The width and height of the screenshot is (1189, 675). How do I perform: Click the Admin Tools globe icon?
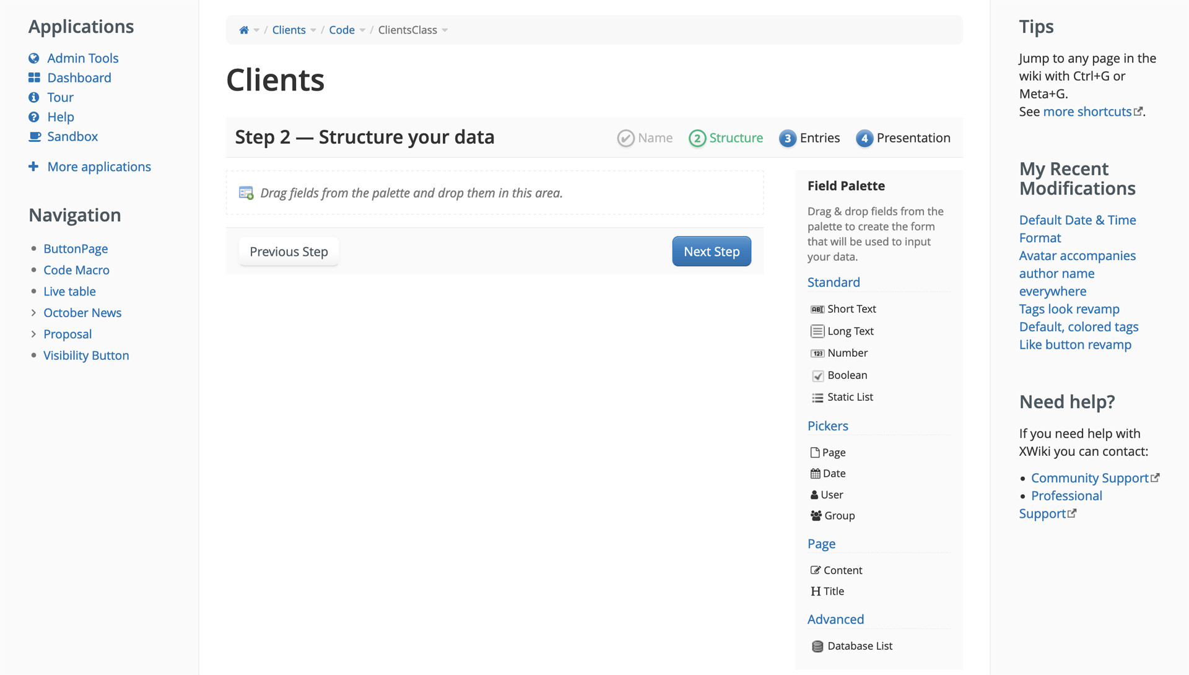coord(34,58)
